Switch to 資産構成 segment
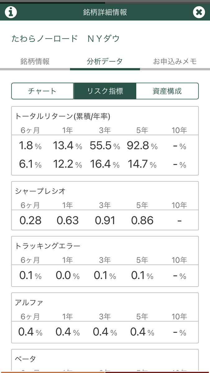This screenshot has height=373, width=210. [x=167, y=91]
